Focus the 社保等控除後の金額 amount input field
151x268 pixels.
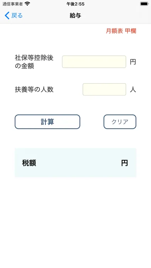point(94,62)
